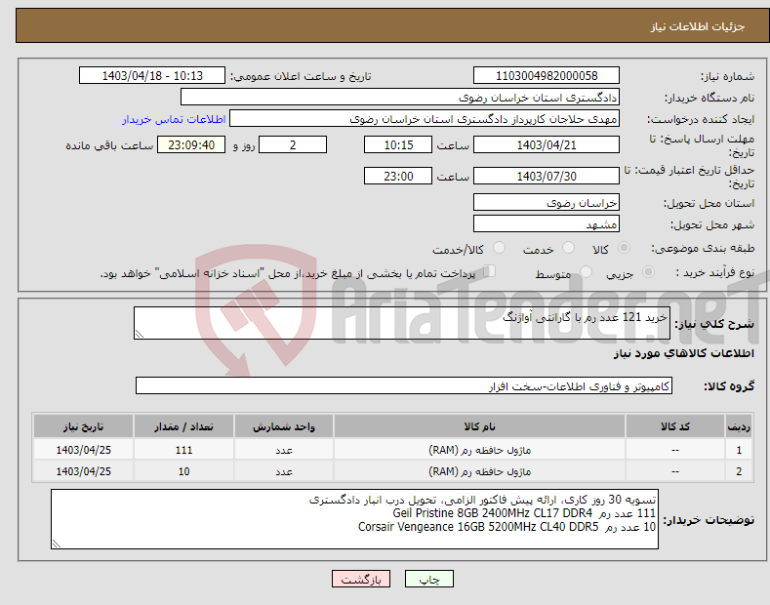Viewport: 770px width, 605px height.
Task: Click the need number field 1103004982000058
Action: point(547,76)
